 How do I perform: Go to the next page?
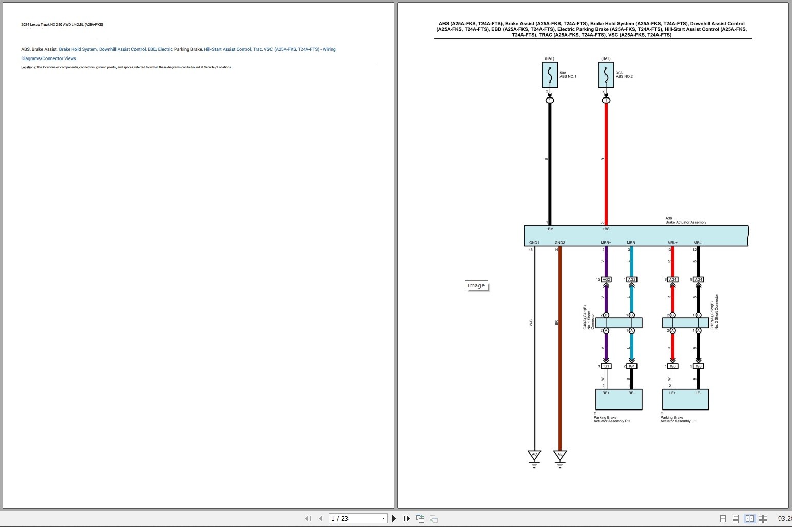[394, 519]
